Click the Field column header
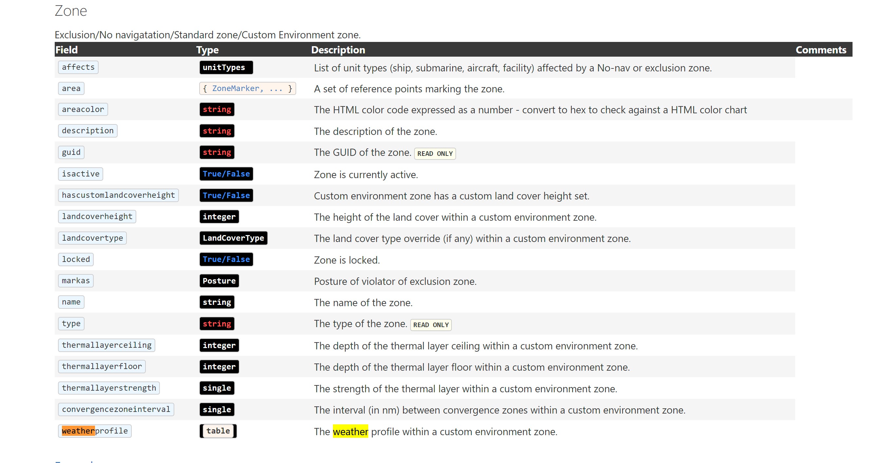 (66, 50)
